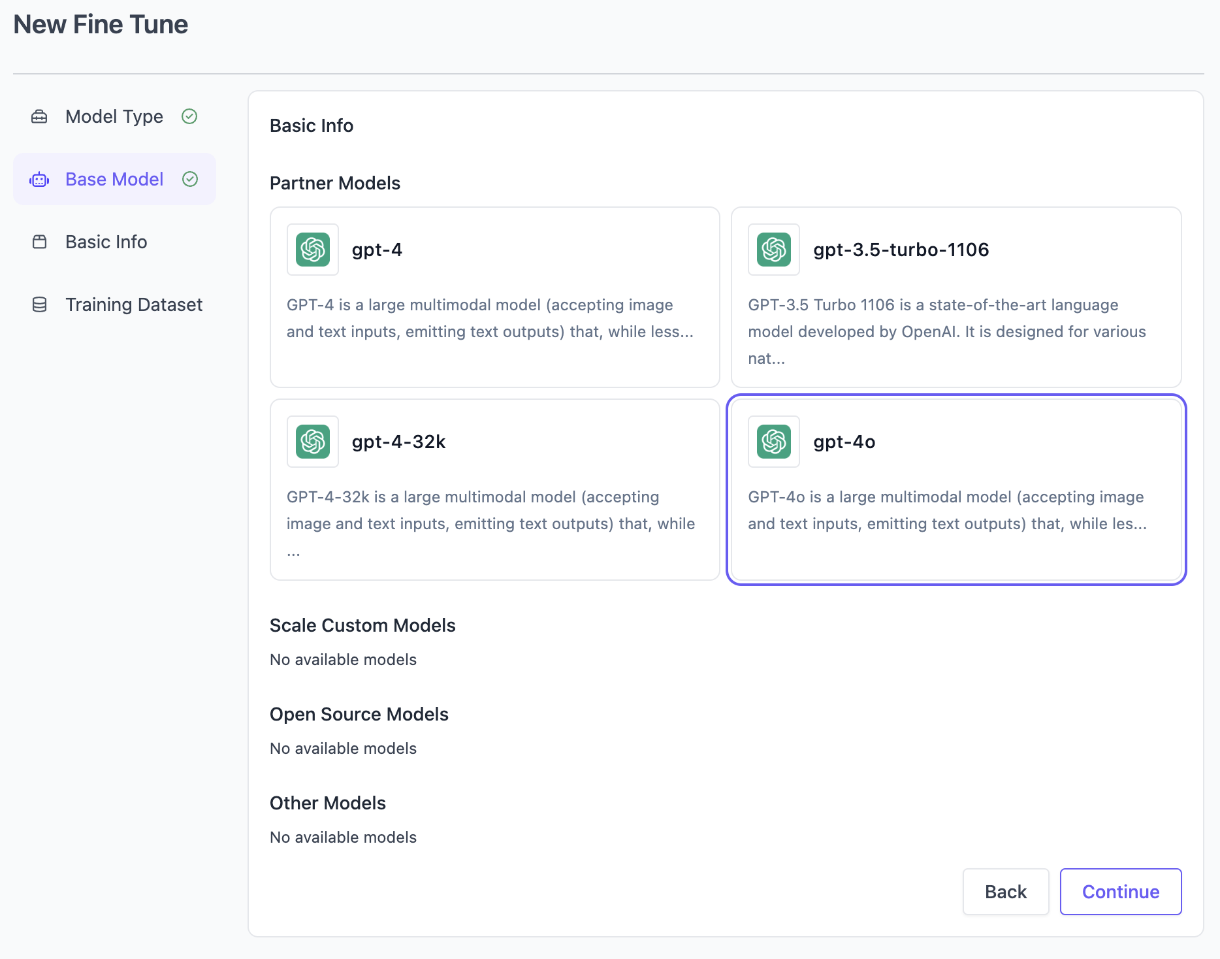1220x959 pixels.
Task: Click the GPT-3.5 Turbo 1106 description text
Action: click(947, 331)
